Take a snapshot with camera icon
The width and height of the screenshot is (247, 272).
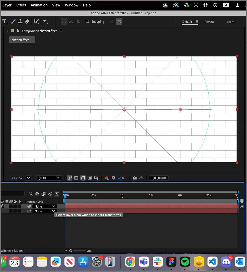(134, 178)
